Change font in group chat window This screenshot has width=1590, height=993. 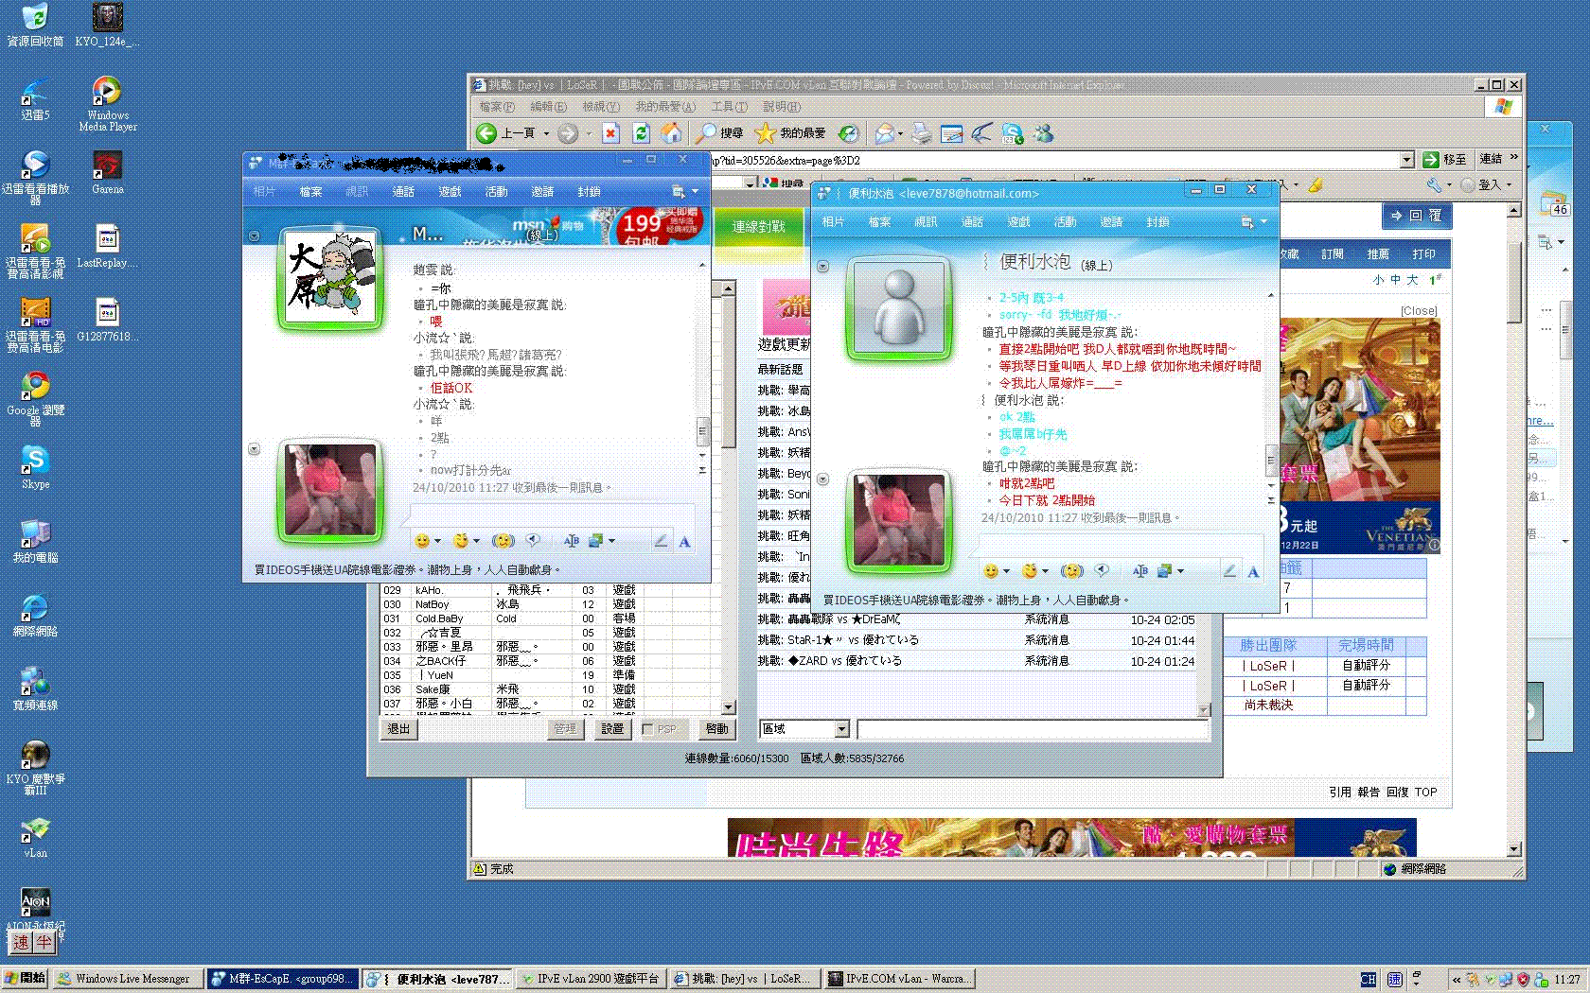684,541
